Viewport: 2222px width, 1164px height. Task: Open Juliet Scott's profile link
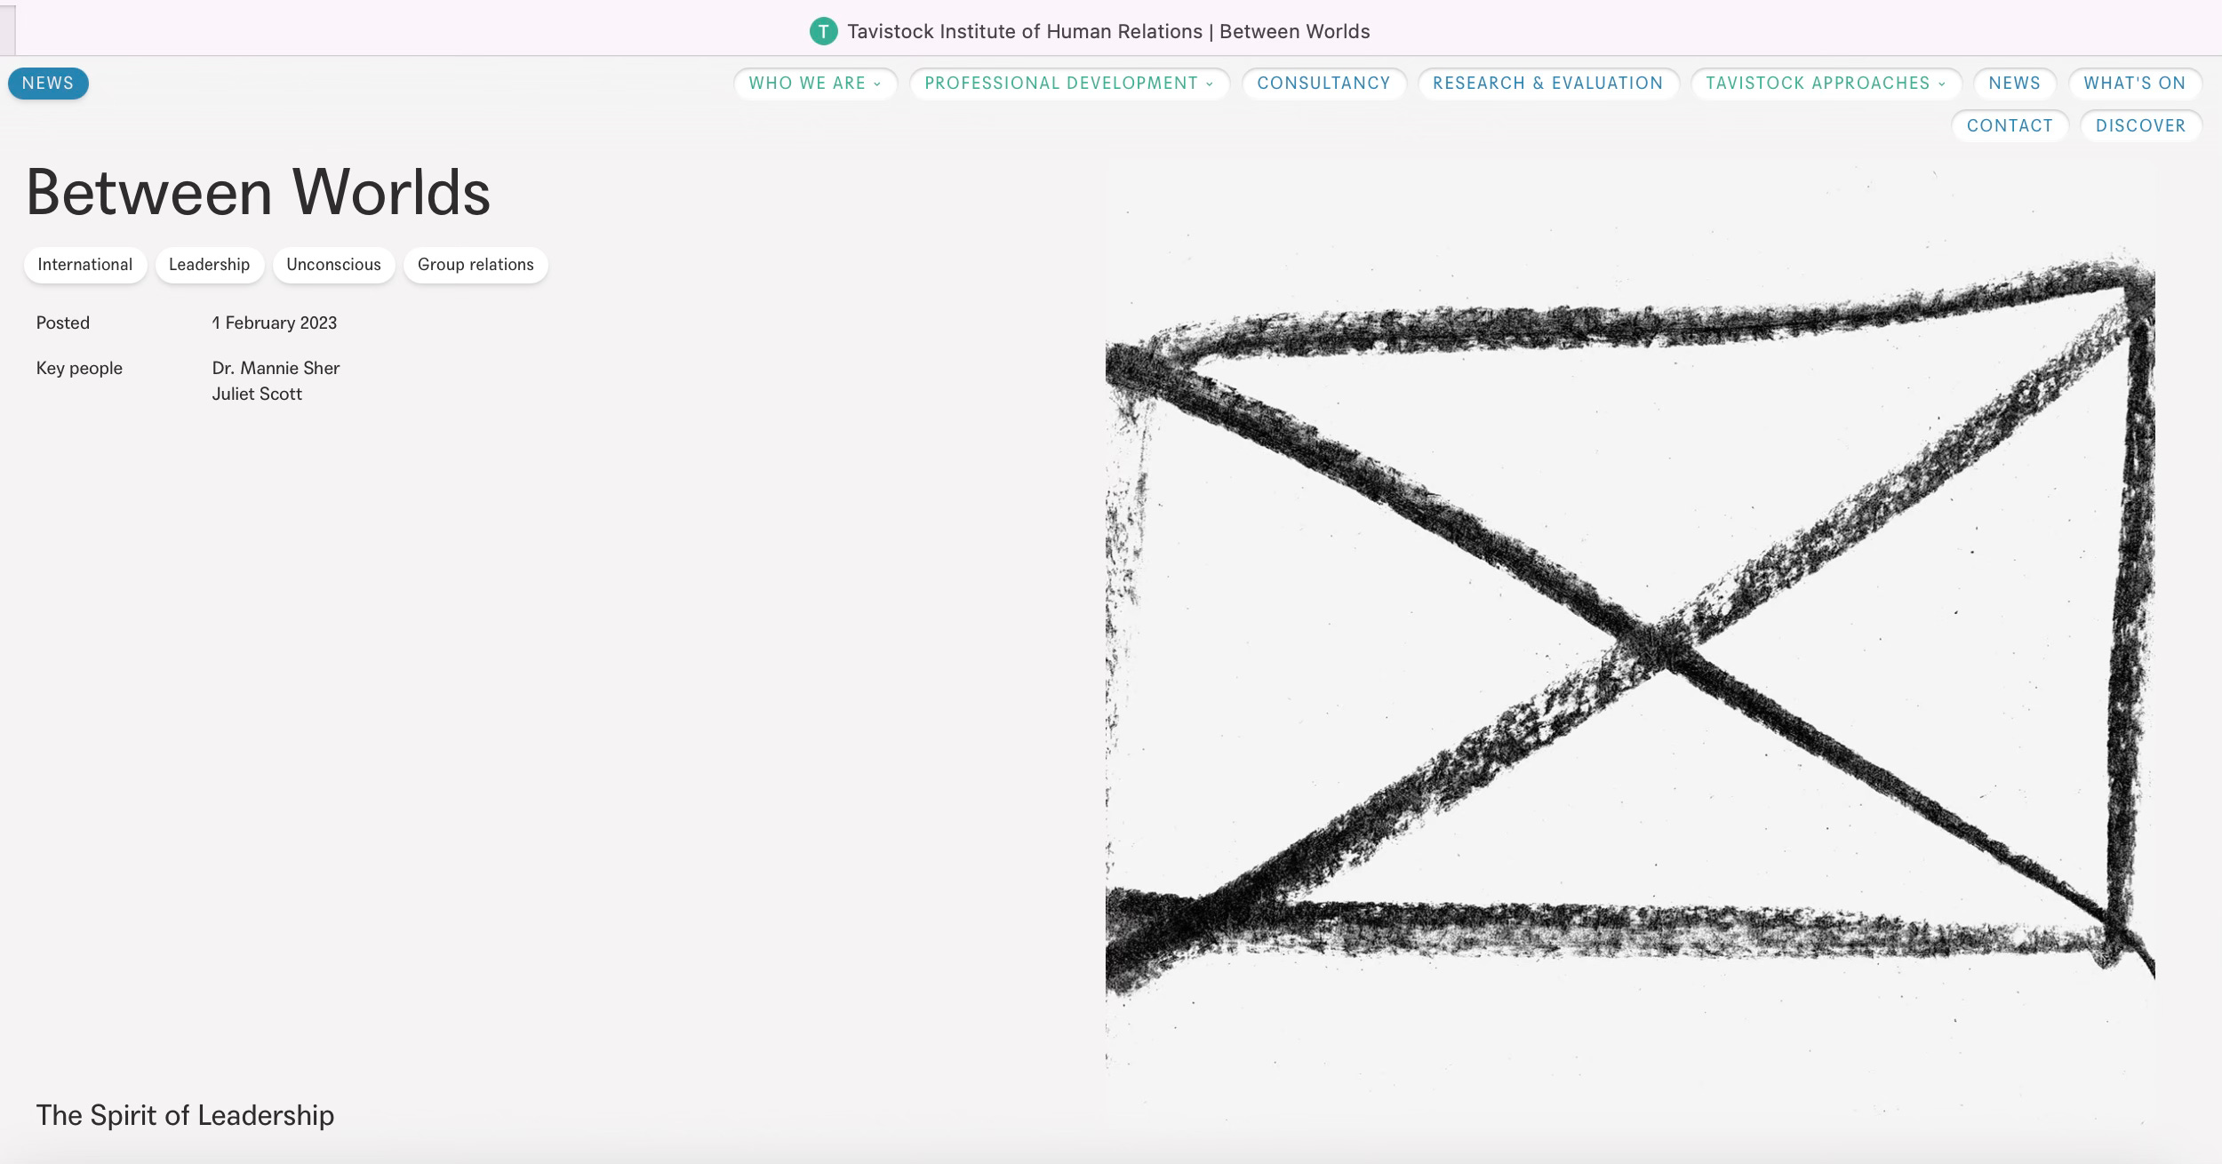pyautogui.click(x=257, y=394)
